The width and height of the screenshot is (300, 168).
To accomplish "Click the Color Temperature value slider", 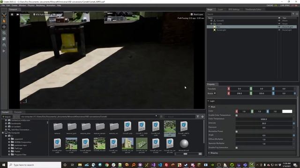I will [264, 119].
